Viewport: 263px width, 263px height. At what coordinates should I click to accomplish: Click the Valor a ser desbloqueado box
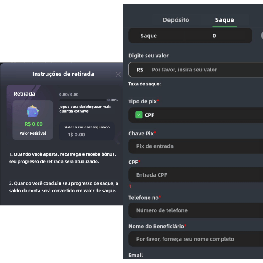[87, 131]
